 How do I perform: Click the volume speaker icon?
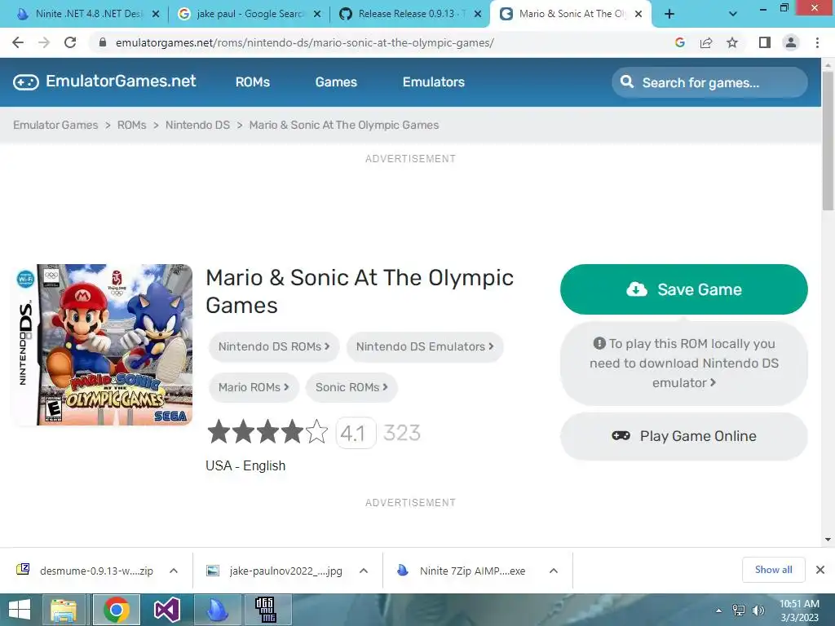758,611
